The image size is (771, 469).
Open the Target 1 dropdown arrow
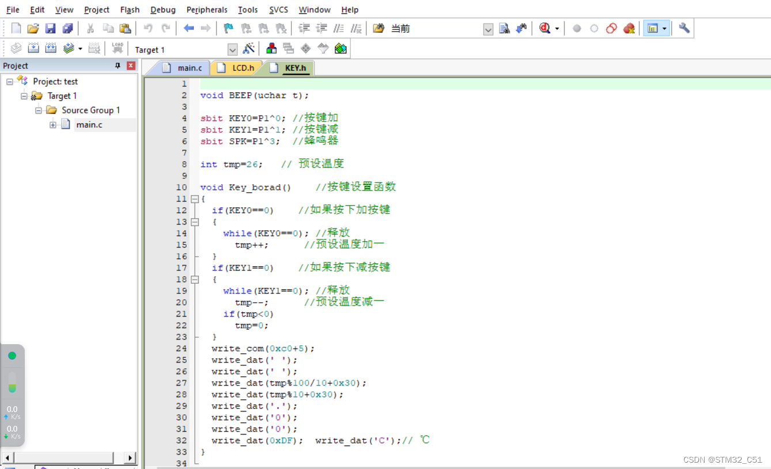tap(232, 50)
